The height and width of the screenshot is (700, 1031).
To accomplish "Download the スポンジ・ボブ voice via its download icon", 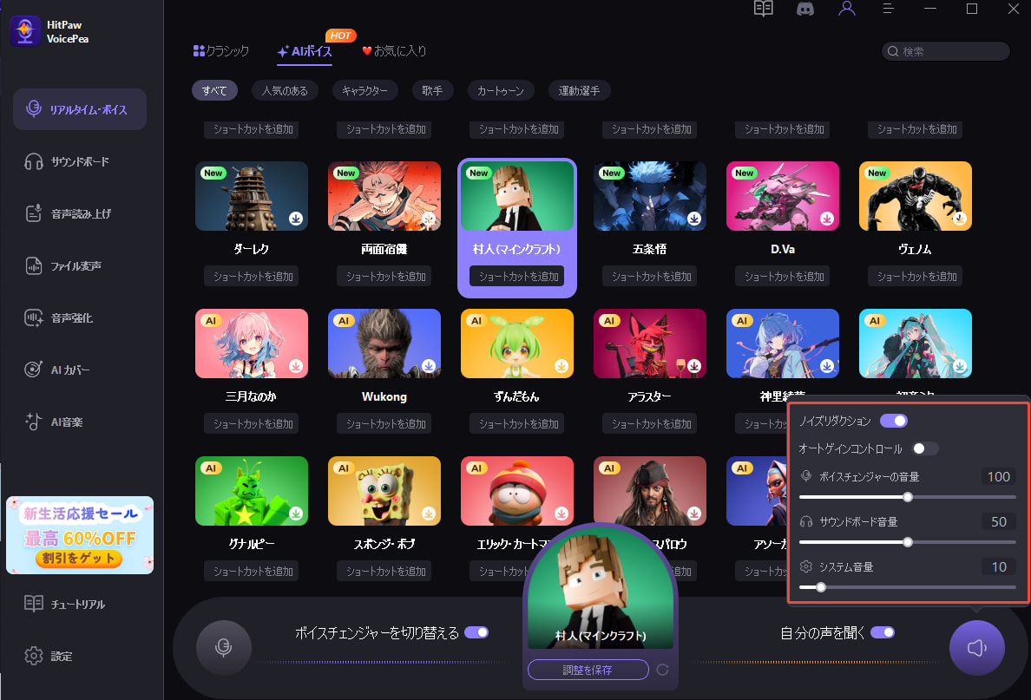I will click(429, 514).
